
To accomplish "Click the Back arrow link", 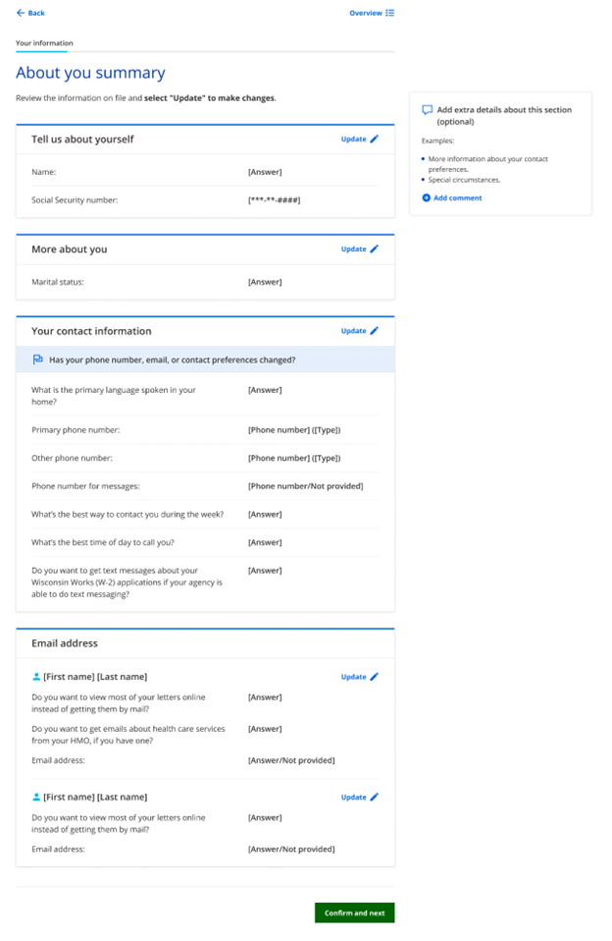I will [x=21, y=13].
